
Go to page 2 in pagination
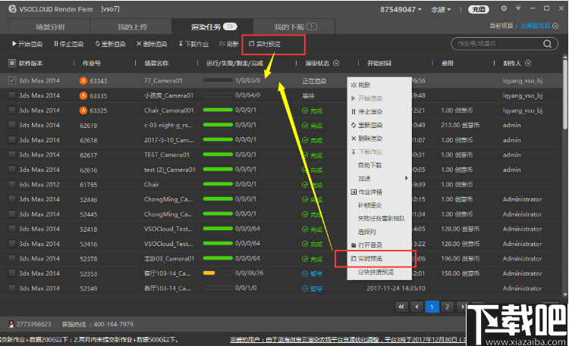tap(447, 307)
